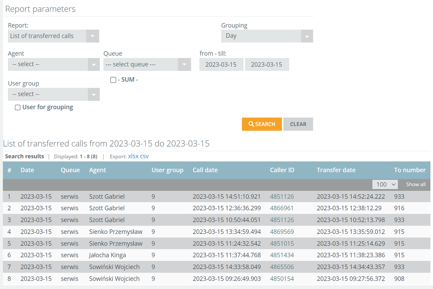Open the Queue select dropdown
This screenshot has width=433, height=289.
click(x=147, y=64)
